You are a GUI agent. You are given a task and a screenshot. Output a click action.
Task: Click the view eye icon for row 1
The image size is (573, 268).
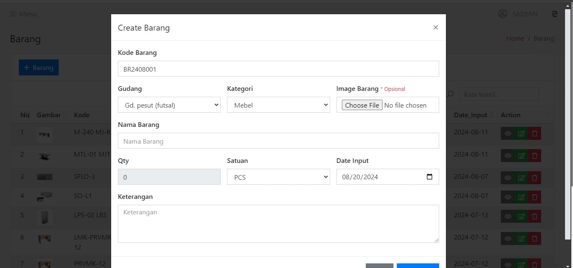[x=508, y=134]
